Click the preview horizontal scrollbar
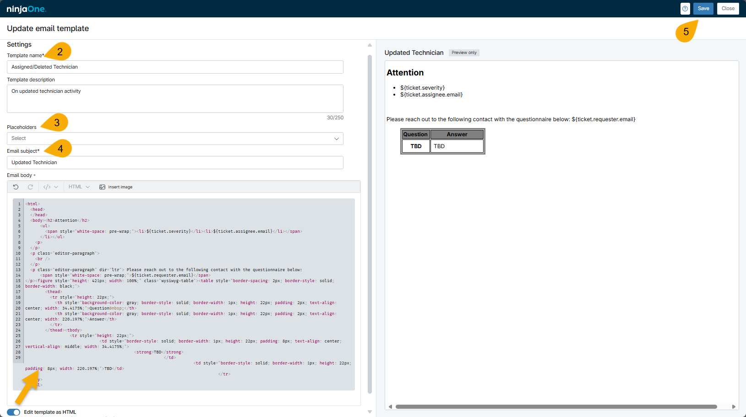 tap(556, 406)
